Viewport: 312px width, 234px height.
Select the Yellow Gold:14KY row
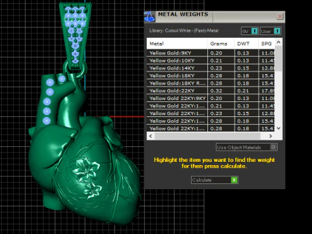[211, 68]
